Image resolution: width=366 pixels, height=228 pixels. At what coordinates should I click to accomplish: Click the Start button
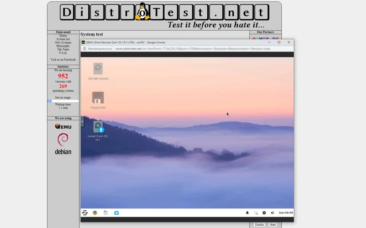(273, 224)
